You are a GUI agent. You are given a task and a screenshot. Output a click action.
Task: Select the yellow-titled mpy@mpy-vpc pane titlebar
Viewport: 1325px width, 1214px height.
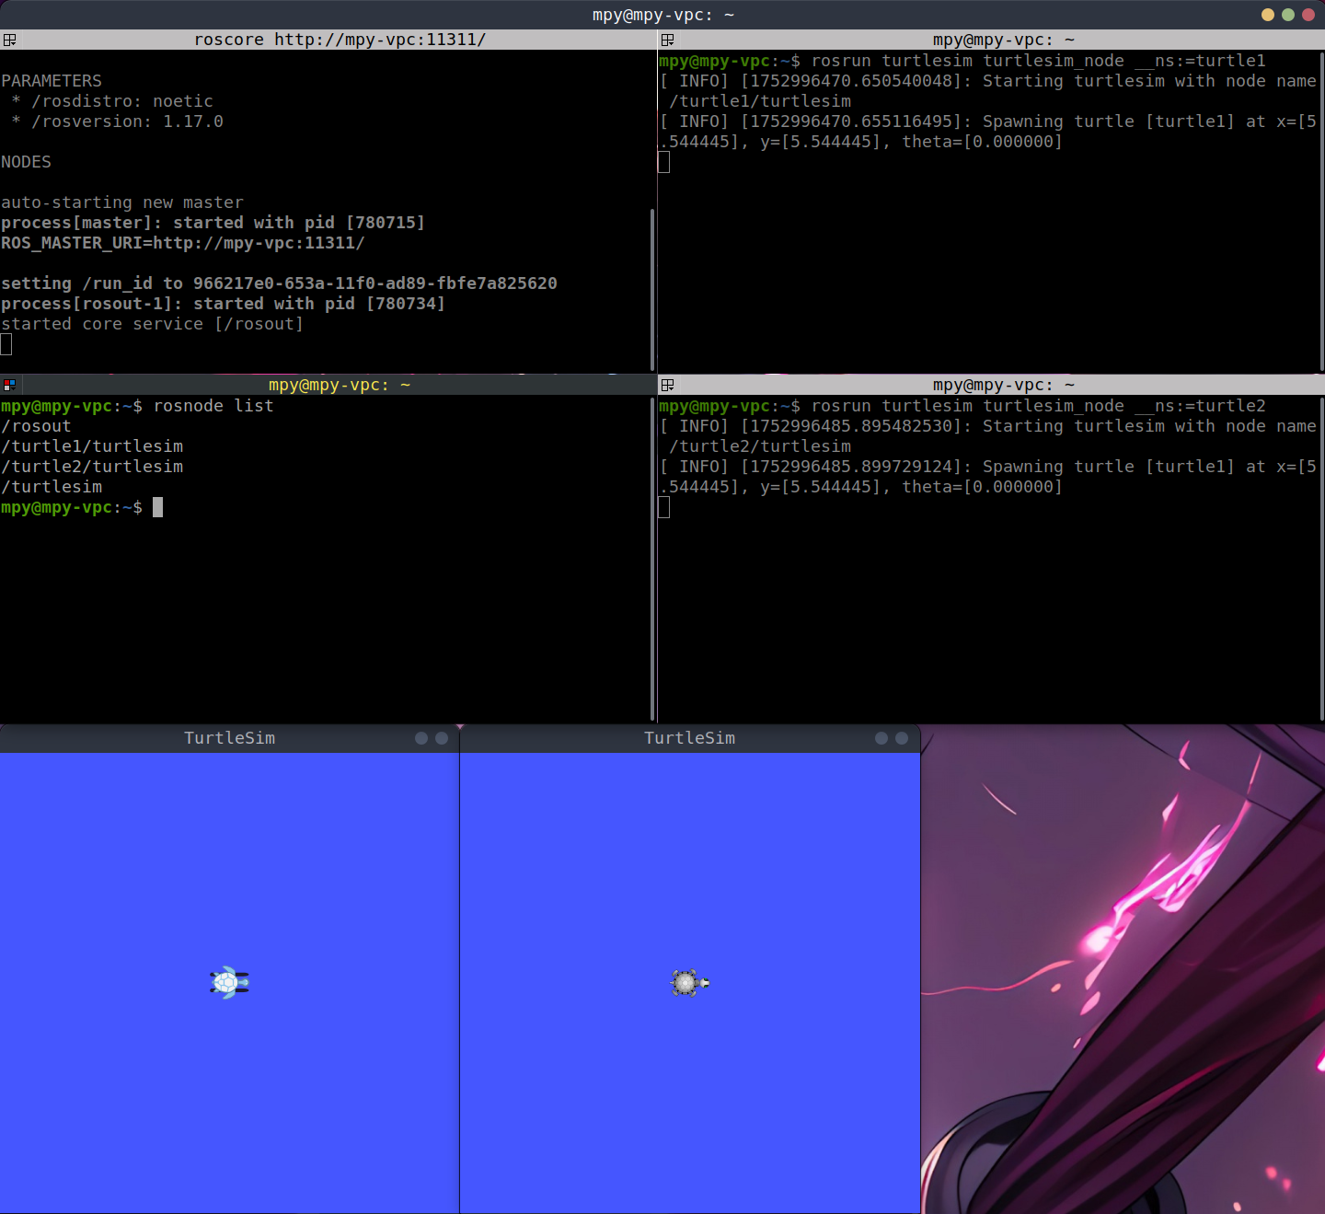[339, 385]
